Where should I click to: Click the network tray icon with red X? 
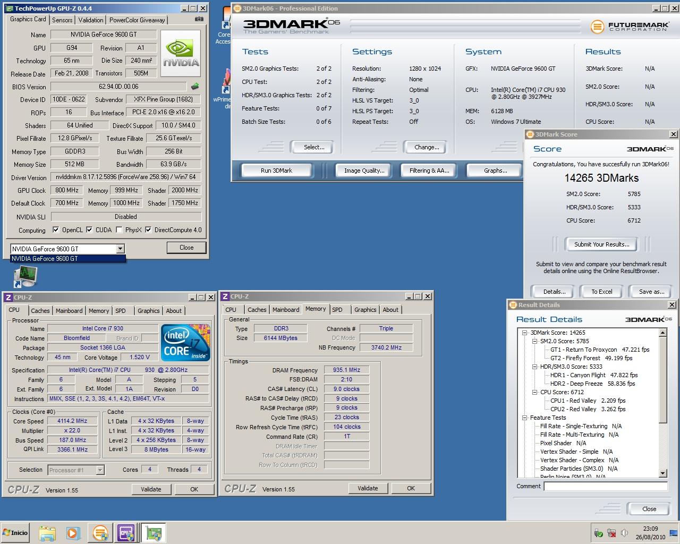[x=611, y=533]
